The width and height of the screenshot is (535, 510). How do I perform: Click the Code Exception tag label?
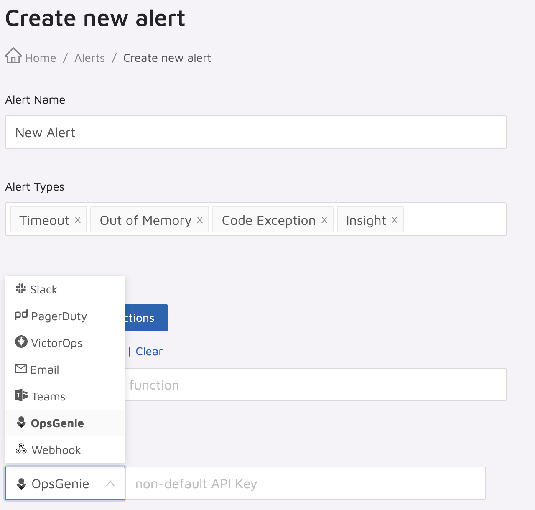tap(269, 220)
